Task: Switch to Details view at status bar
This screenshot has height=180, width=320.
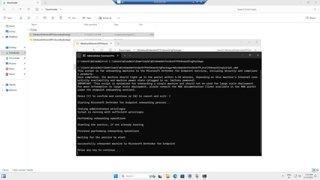Action: pyautogui.click(x=313, y=170)
